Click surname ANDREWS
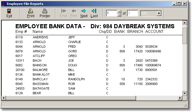The width and height of the screenshot is (192, 112). coord(40,37)
